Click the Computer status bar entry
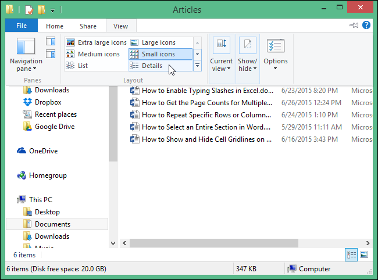 tap(309, 269)
